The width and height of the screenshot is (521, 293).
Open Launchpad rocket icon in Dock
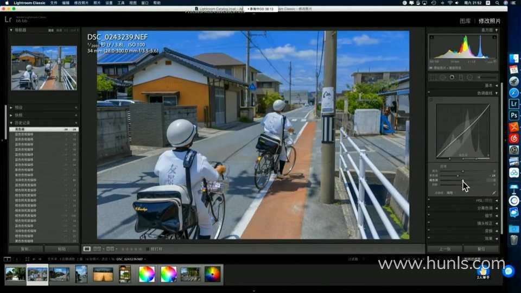click(514, 81)
